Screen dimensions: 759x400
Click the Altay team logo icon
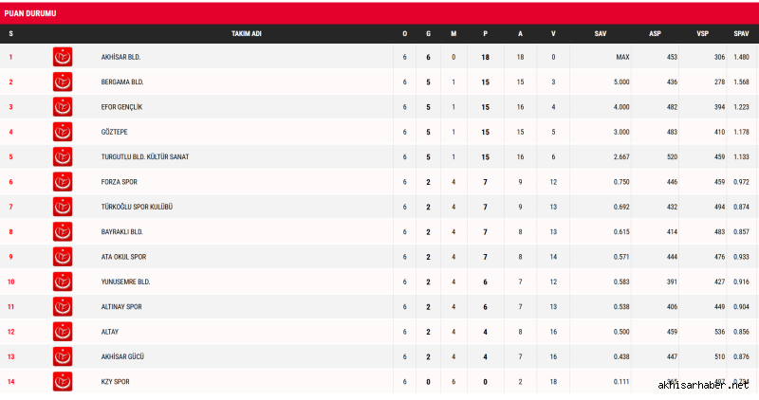63,332
